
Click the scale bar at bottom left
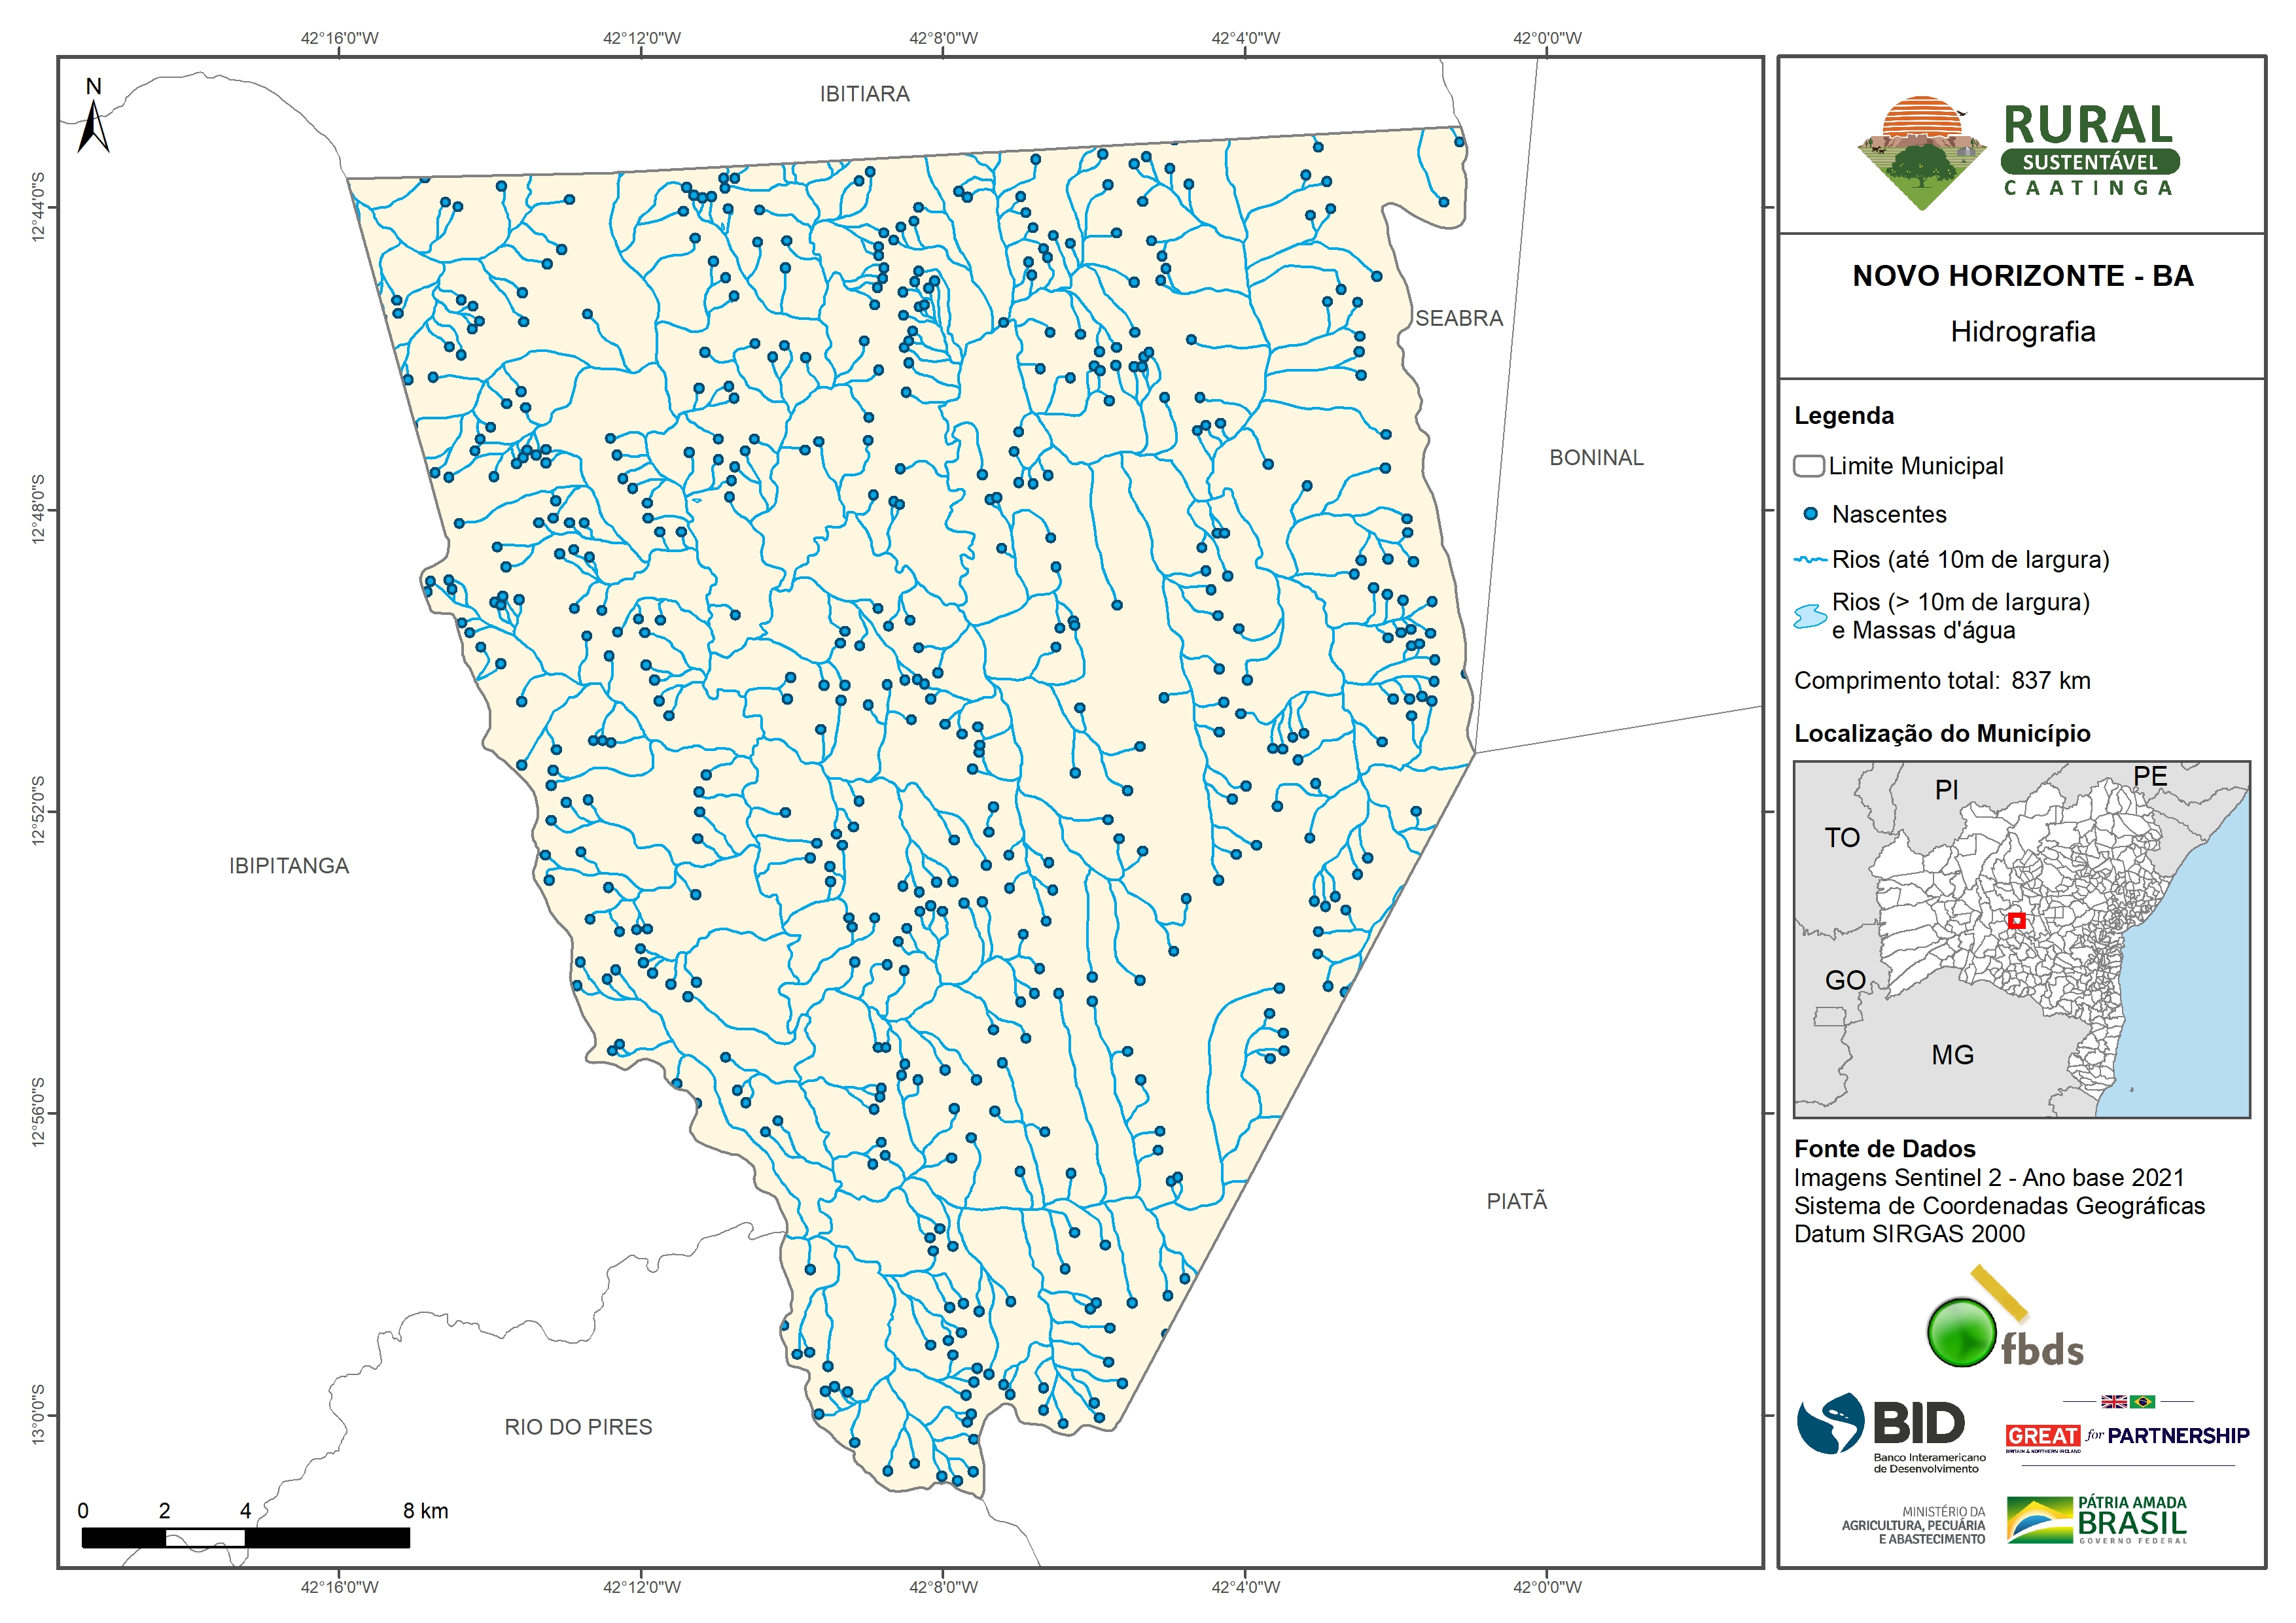tap(245, 1538)
